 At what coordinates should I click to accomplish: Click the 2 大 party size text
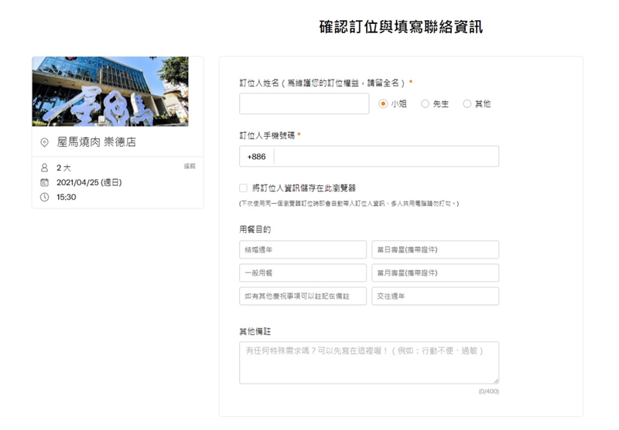(63, 168)
